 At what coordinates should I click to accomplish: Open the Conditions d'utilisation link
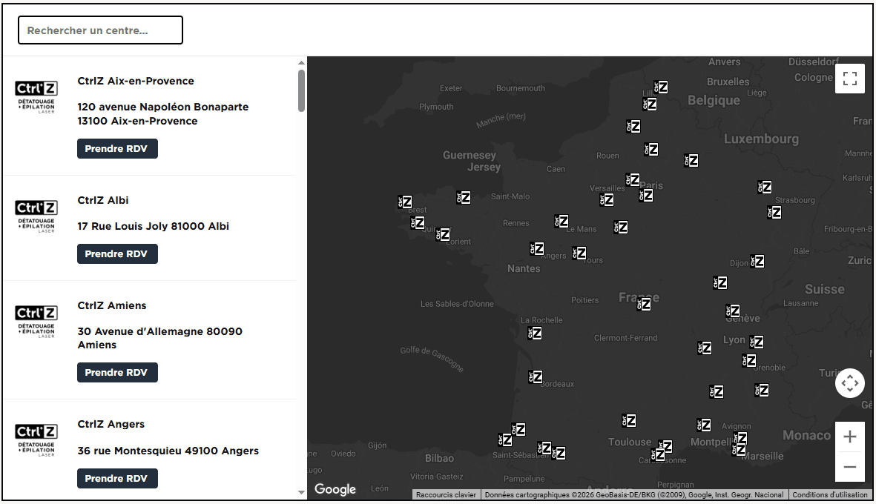(830, 494)
